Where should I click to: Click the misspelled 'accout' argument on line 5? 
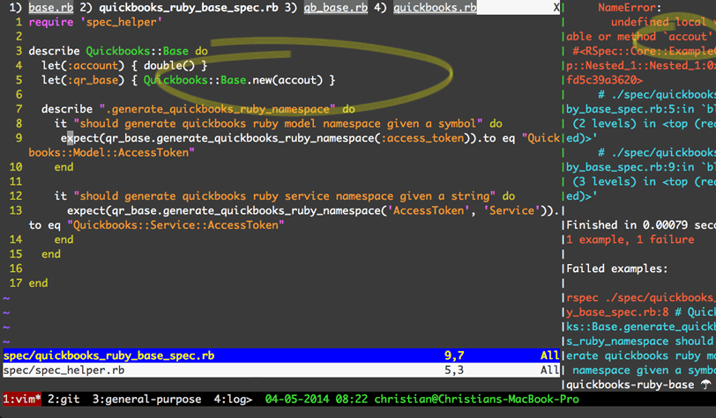click(297, 80)
